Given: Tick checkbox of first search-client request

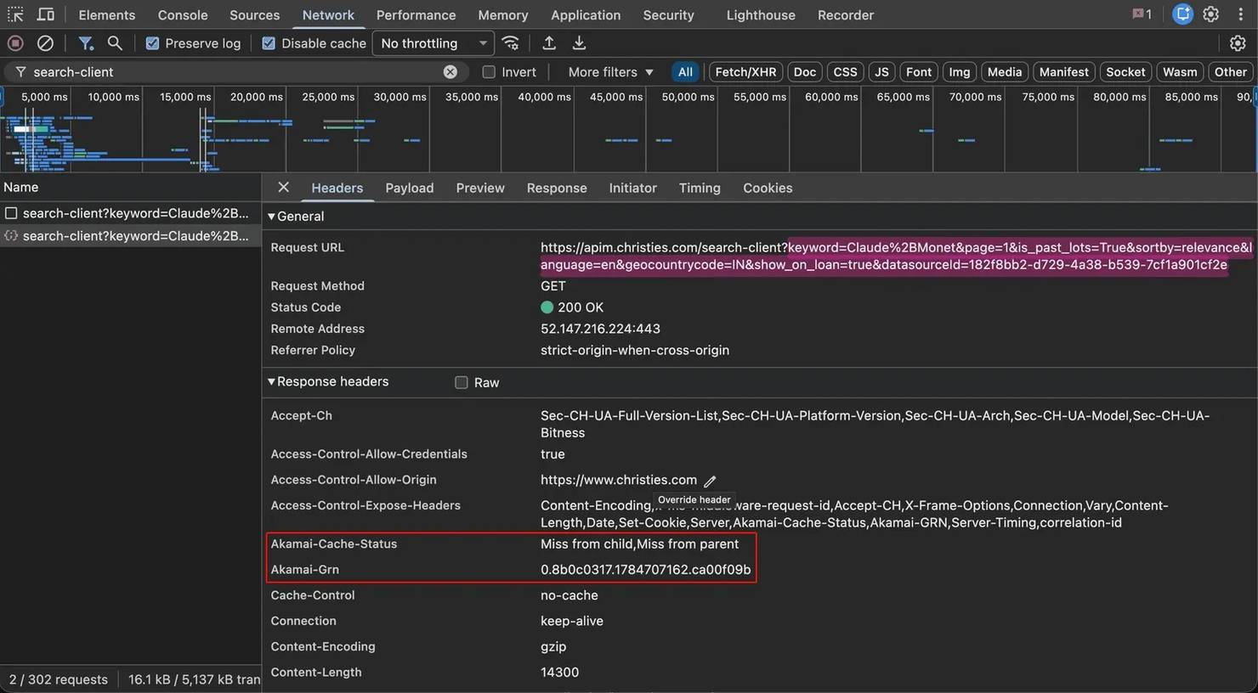Looking at the screenshot, I should pyautogui.click(x=11, y=213).
